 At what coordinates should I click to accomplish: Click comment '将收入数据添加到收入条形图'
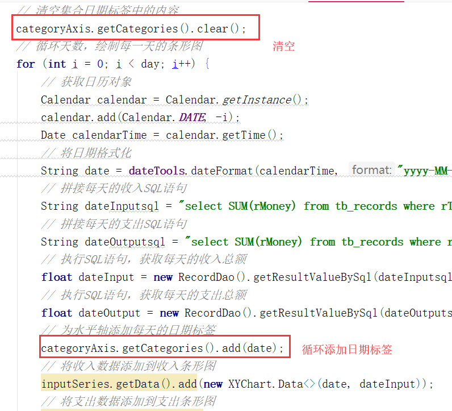coord(128,366)
